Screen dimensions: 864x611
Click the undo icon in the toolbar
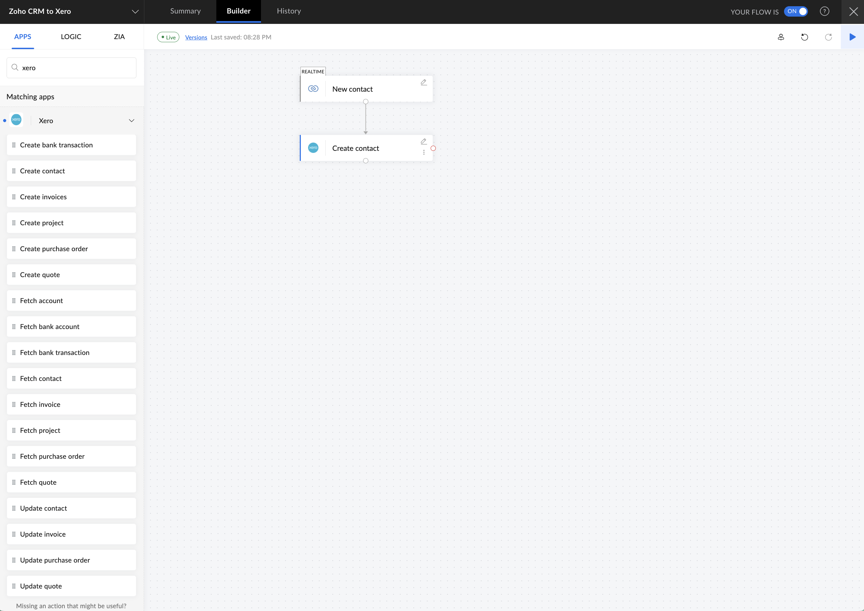click(x=805, y=37)
